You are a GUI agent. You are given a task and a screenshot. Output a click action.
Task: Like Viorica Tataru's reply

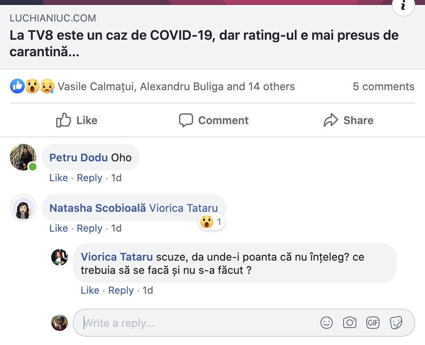(90, 290)
